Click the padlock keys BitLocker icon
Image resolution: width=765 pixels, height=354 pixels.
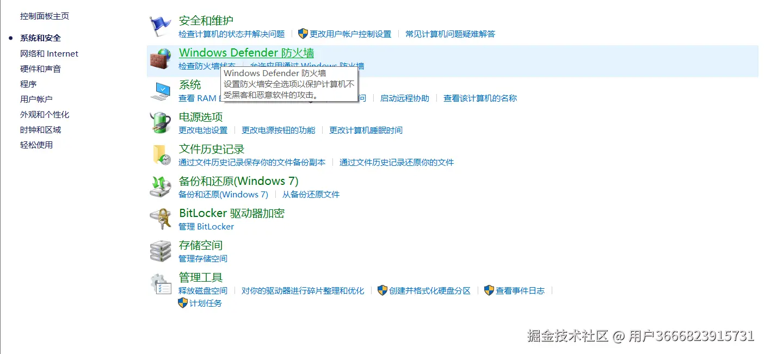pos(161,219)
